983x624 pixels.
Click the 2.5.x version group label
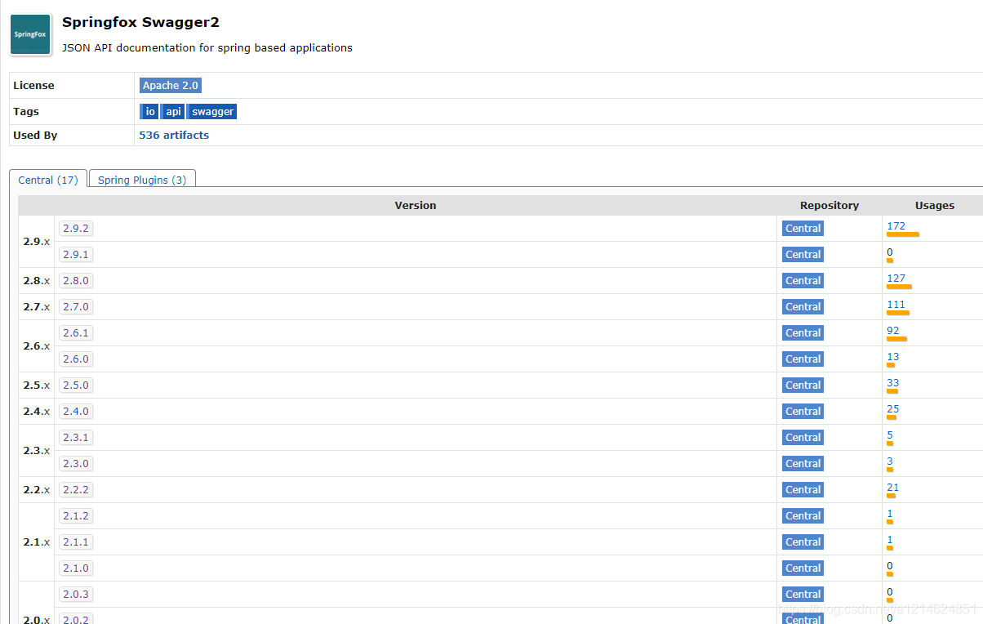pyautogui.click(x=37, y=386)
